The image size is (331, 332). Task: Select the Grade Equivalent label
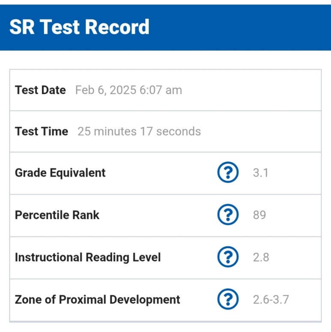coord(60,173)
